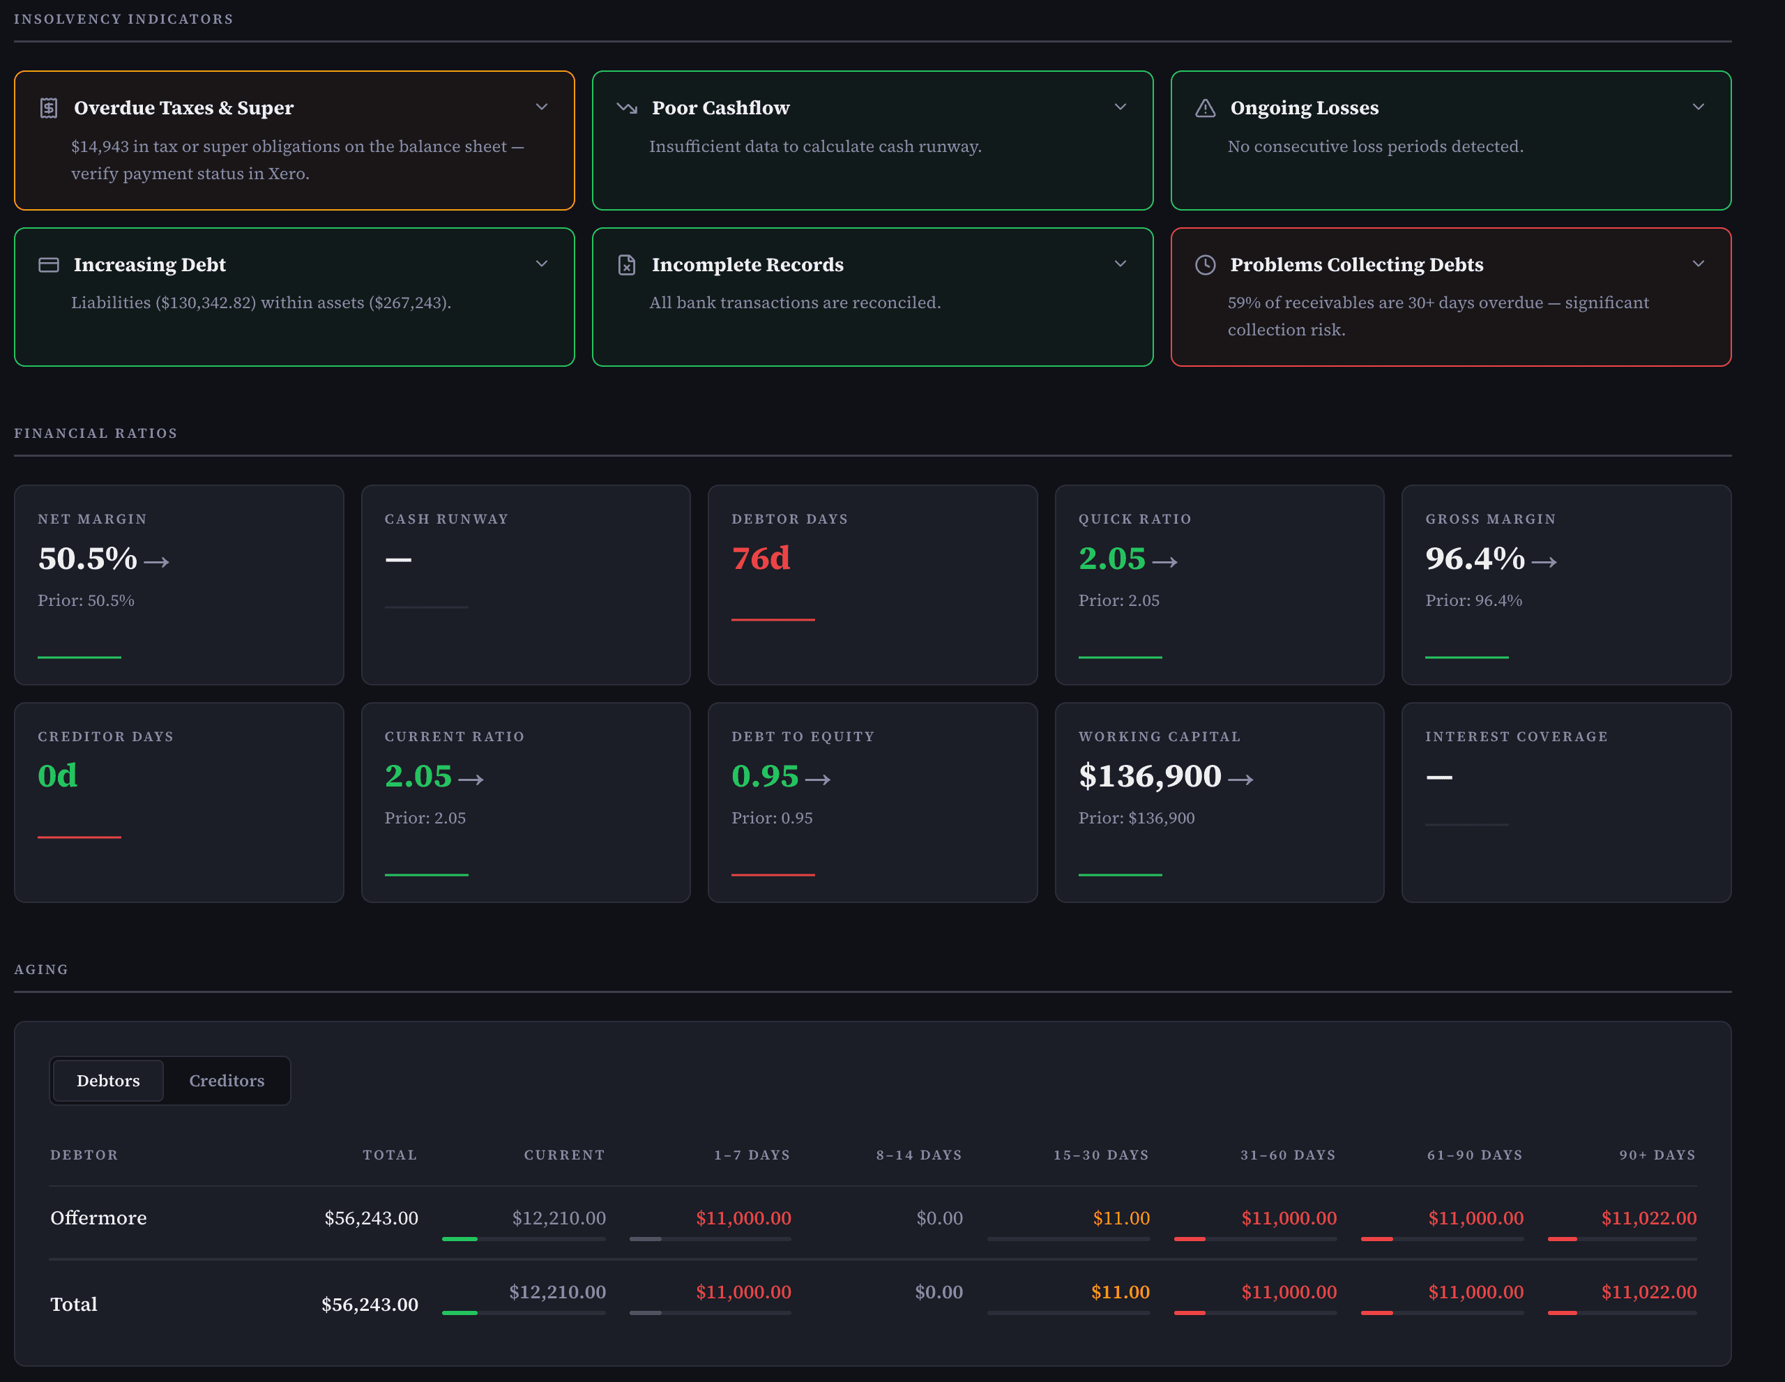Click the Ongoing Losses warning triangle icon
The image size is (1785, 1382).
[1205, 108]
